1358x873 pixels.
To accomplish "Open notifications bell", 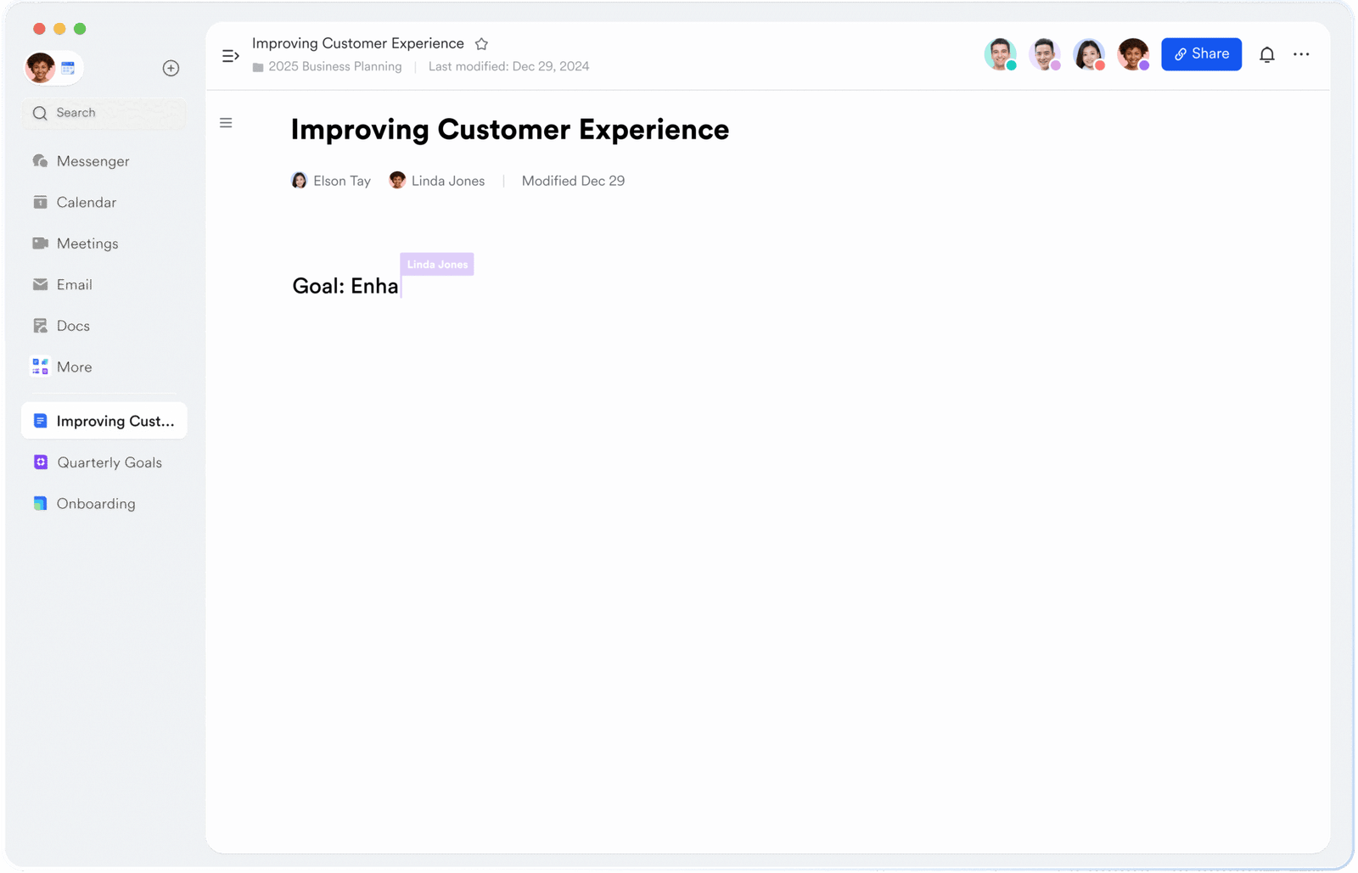I will pos(1266,54).
